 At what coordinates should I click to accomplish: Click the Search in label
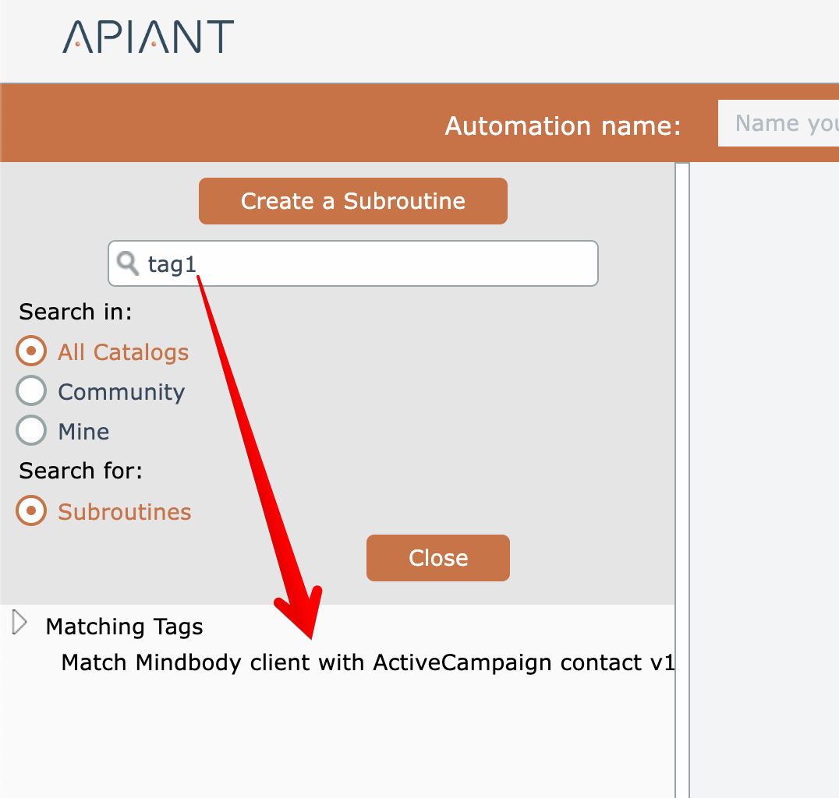pos(76,312)
